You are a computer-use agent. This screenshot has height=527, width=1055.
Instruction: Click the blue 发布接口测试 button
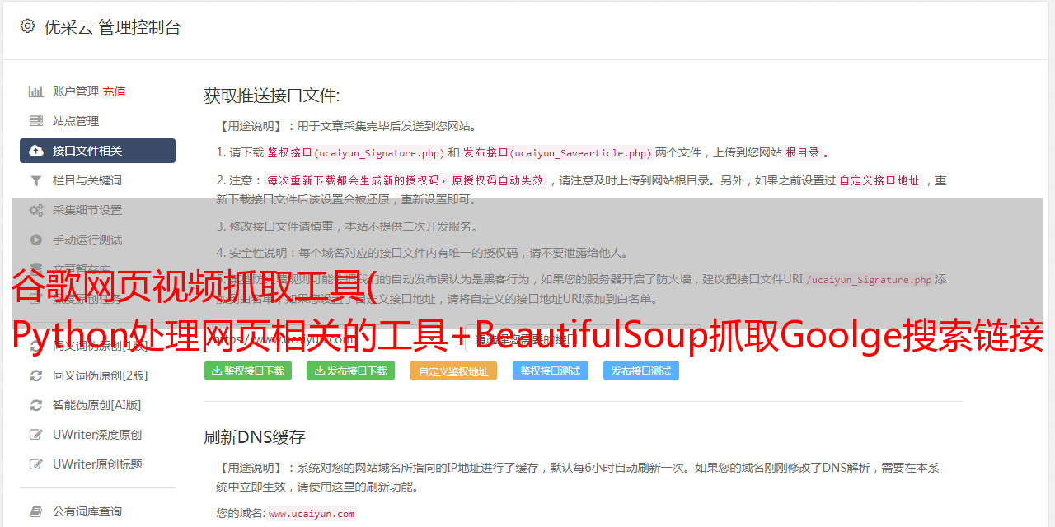click(641, 371)
